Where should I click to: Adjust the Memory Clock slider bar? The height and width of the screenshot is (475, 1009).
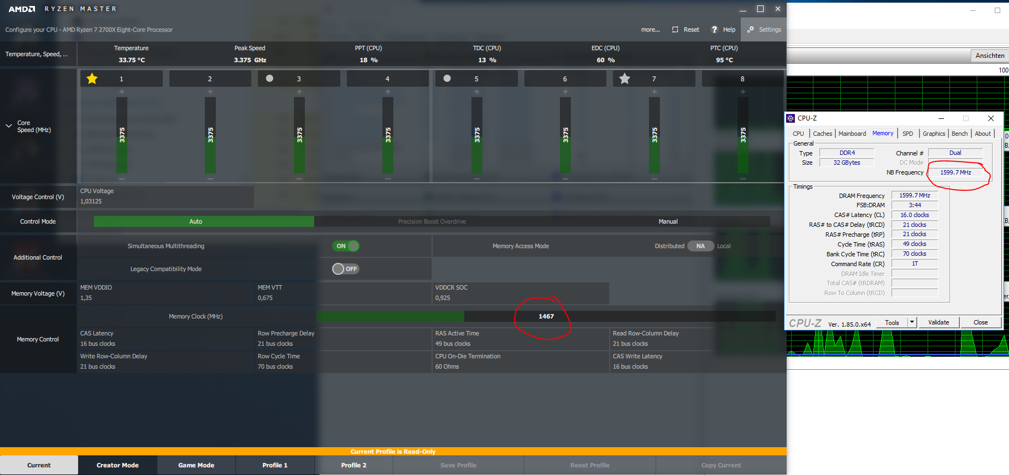[546, 316]
